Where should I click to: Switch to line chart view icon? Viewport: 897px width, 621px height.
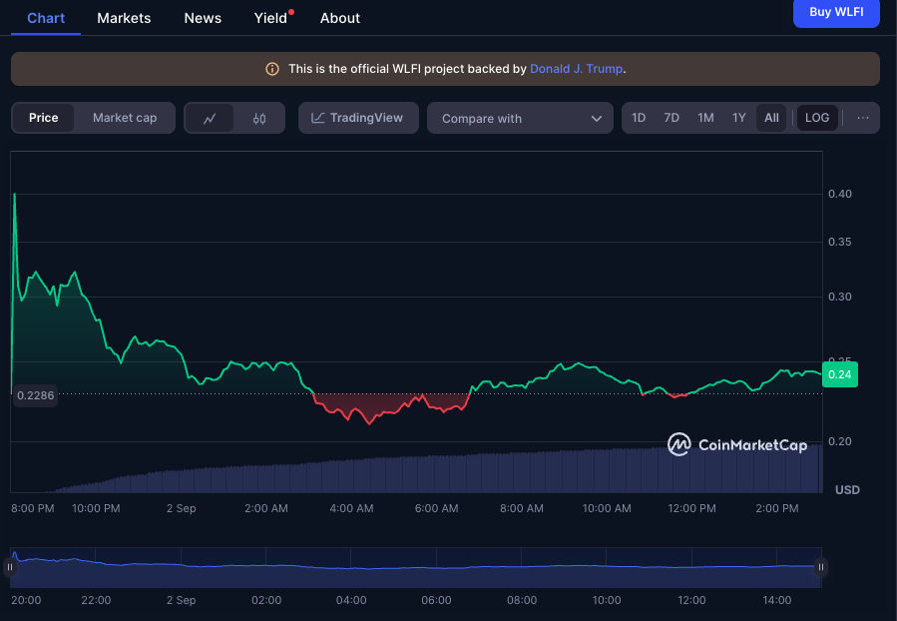click(210, 119)
